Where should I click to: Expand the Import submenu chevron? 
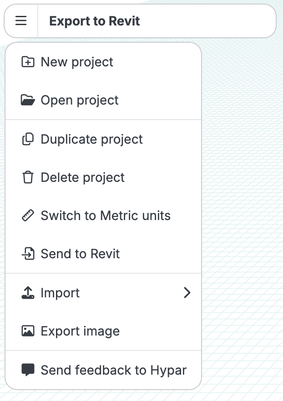tap(187, 293)
